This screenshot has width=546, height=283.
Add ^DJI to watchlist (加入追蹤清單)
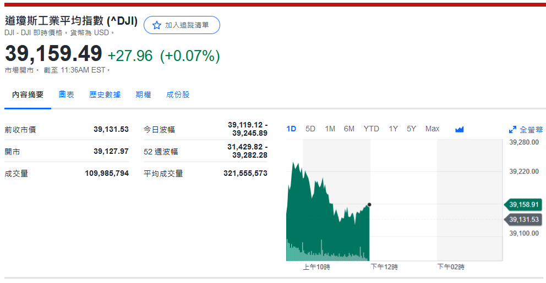point(182,25)
